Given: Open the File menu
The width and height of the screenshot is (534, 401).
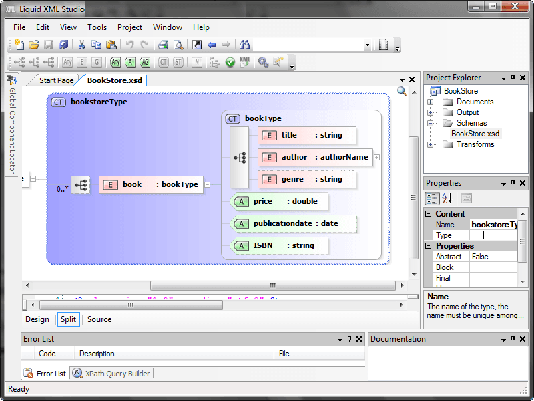Looking at the screenshot, I should 19,27.
